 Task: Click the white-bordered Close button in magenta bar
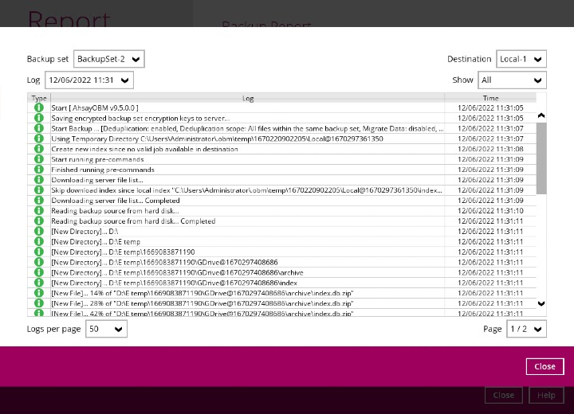[x=545, y=366]
